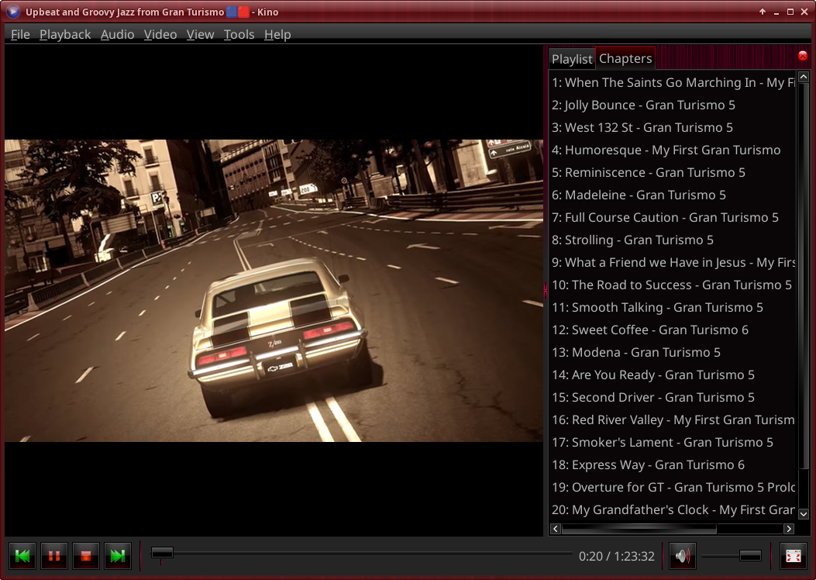Screen dimensions: 816x580
Task: Toggle fullscreen mode button
Action: click(x=793, y=556)
